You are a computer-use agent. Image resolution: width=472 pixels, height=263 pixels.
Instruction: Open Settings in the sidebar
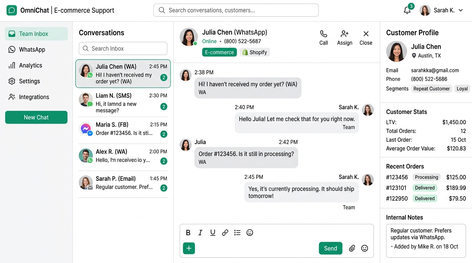click(36, 81)
